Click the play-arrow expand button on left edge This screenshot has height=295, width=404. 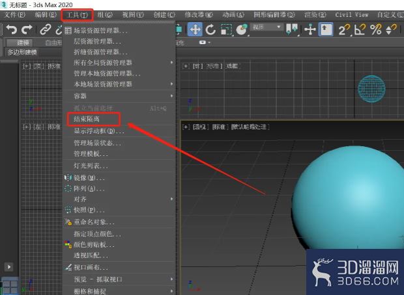(9, 266)
